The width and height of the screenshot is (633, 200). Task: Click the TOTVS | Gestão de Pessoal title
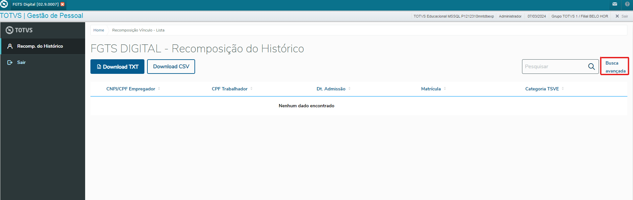tap(41, 16)
